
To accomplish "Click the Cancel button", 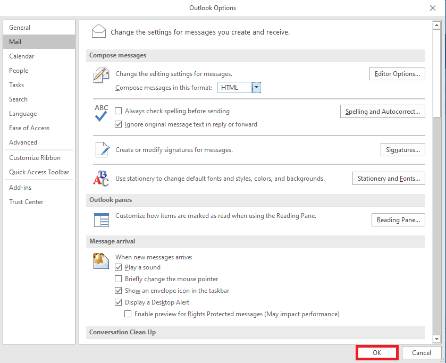I will 421,353.
